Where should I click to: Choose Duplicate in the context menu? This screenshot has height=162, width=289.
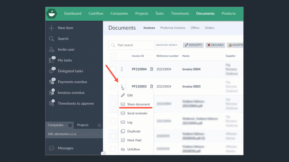(x=136, y=131)
